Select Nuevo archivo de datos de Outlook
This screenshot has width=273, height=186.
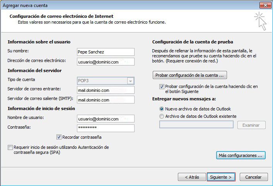162,109
